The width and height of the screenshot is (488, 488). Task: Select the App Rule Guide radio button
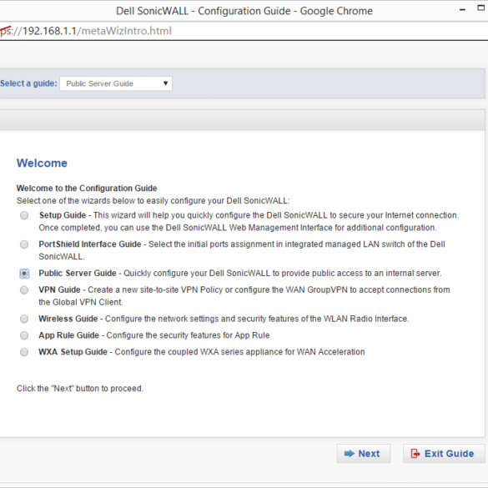point(24,335)
